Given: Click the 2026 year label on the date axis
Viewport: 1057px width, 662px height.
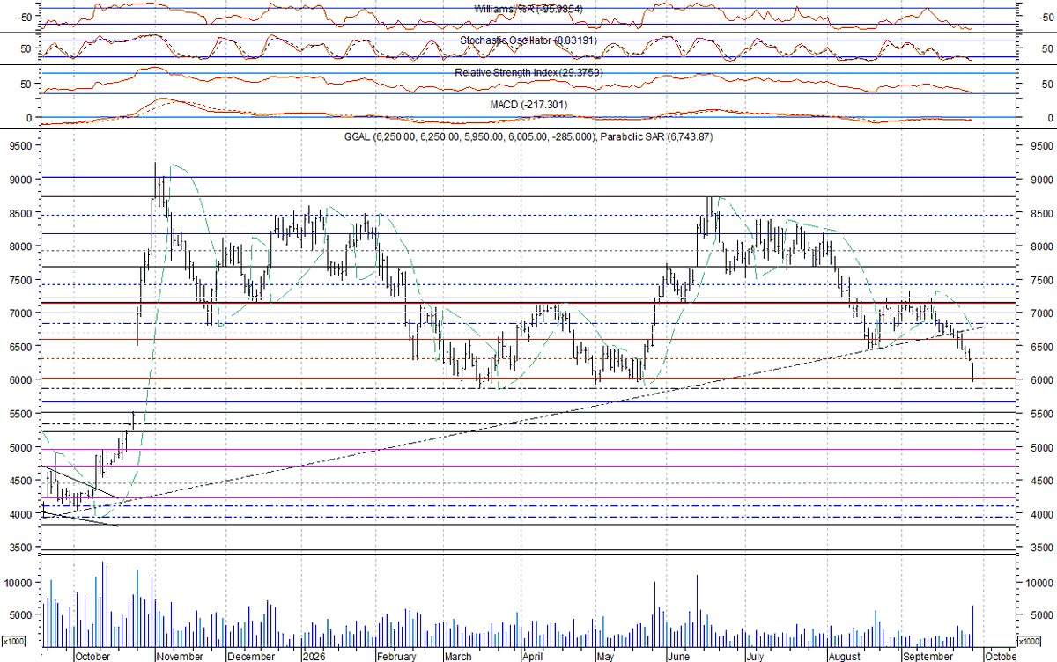Looking at the screenshot, I should [314, 656].
